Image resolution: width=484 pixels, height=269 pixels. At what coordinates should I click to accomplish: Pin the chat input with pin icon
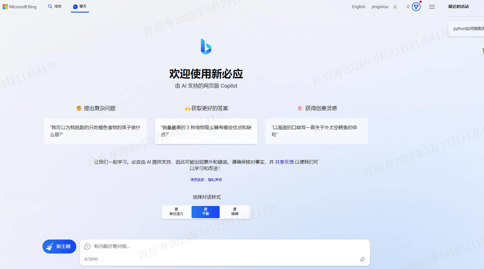[362, 259]
